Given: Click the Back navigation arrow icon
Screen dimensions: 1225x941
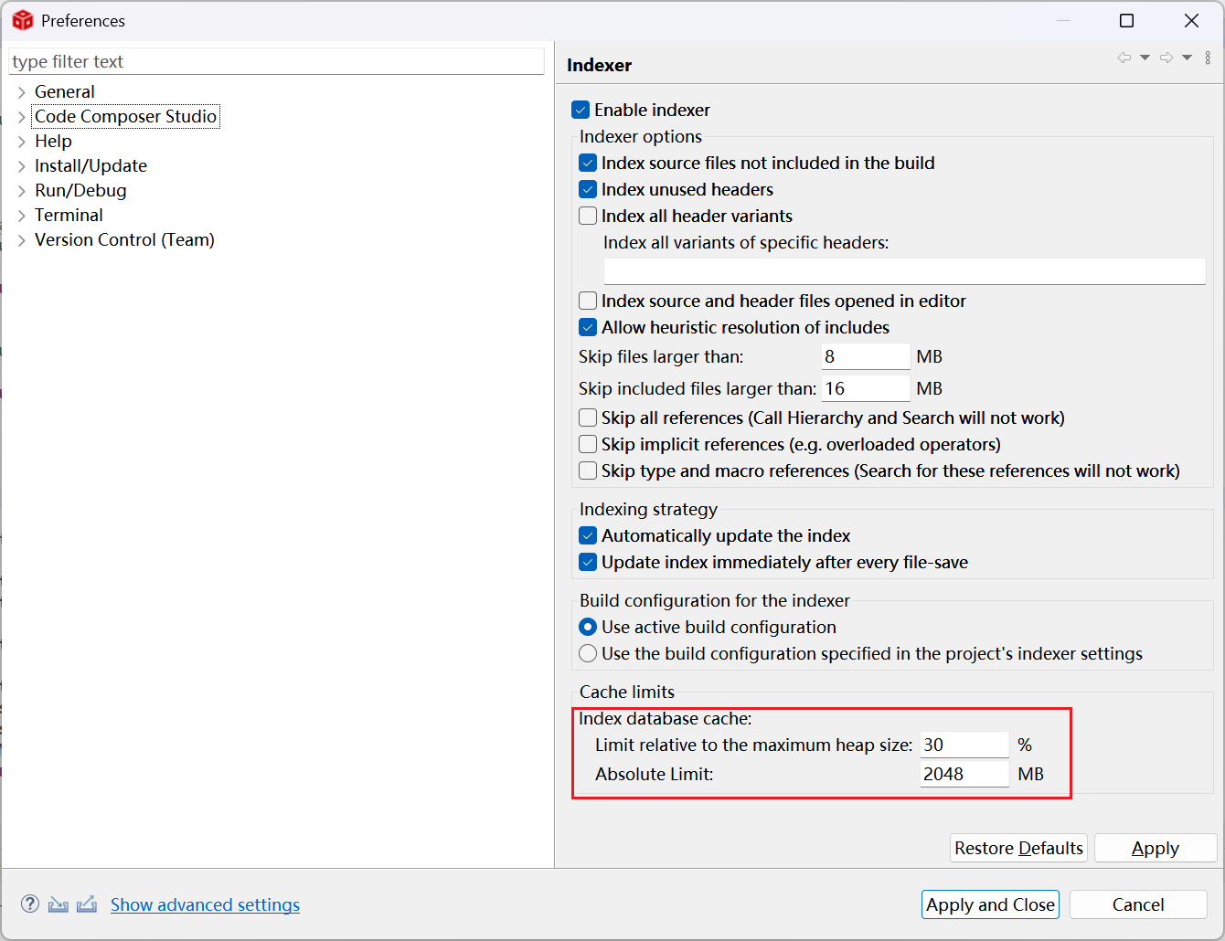Looking at the screenshot, I should coord(1124,58).
